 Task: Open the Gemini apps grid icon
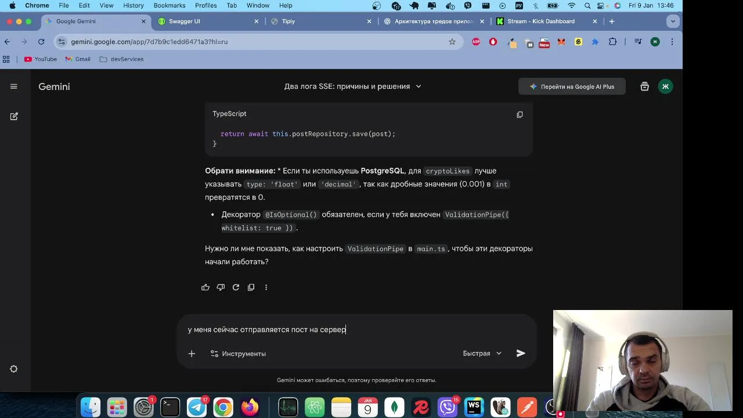pos(644,87)
